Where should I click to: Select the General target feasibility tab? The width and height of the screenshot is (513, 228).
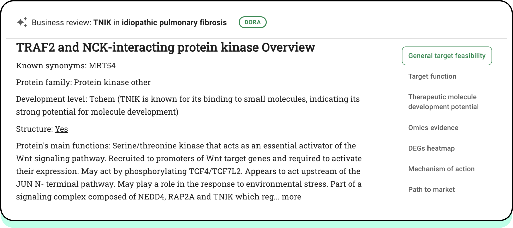click(447, 56)
